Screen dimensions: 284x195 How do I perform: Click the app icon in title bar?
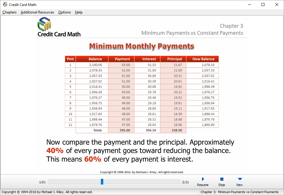click(5, 5)
